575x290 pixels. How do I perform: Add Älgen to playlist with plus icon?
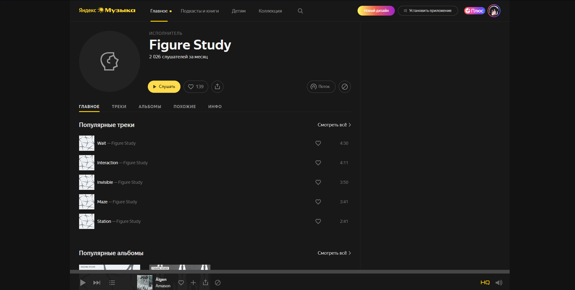[193, 283]
